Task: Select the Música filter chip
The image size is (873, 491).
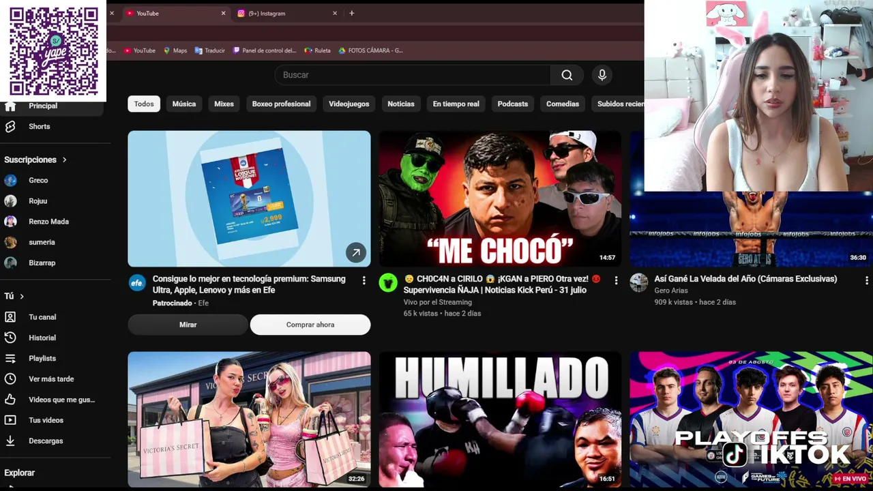Action: tap(184, 104)
